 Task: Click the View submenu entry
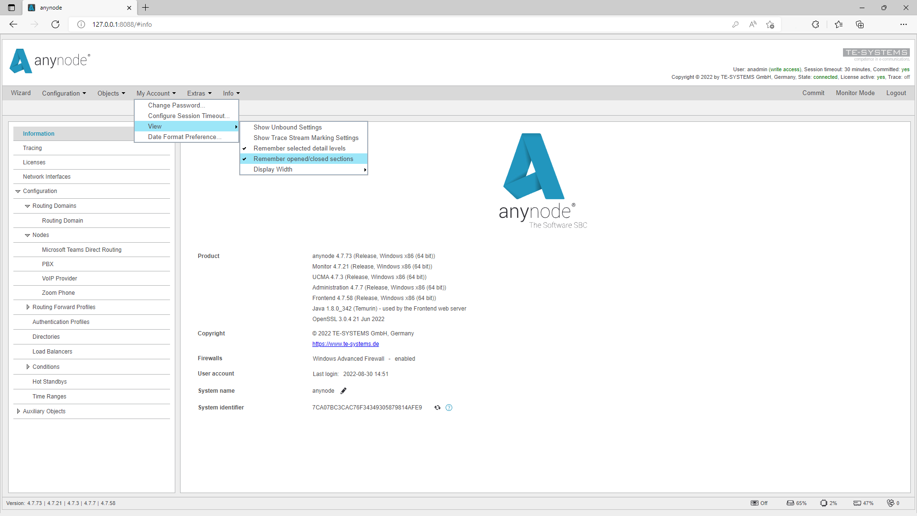186,127
